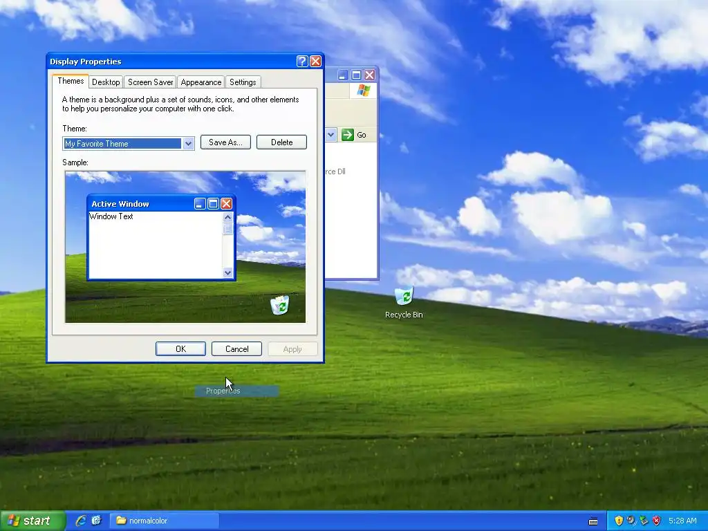Image resolution: width=708 pixels, height=531 pixels.
Task: Switch to the Desktop tab
Action: pyautogui.click(x=106, y=82)
